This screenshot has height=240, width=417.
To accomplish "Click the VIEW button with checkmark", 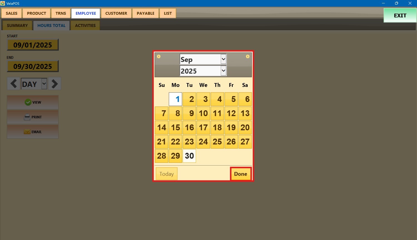I will click(x=33, y=102).
